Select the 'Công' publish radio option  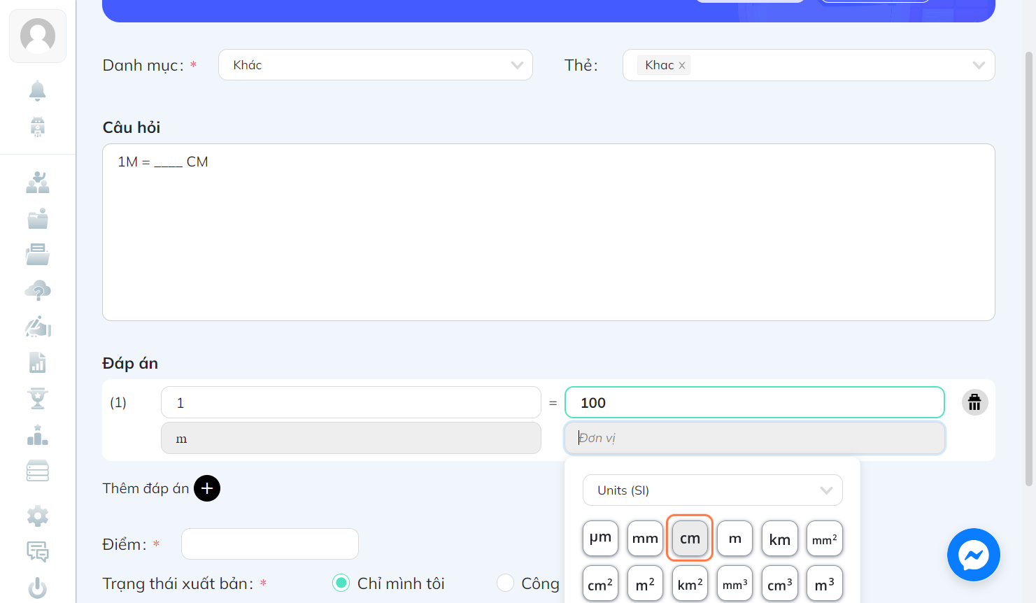[505, 583]
